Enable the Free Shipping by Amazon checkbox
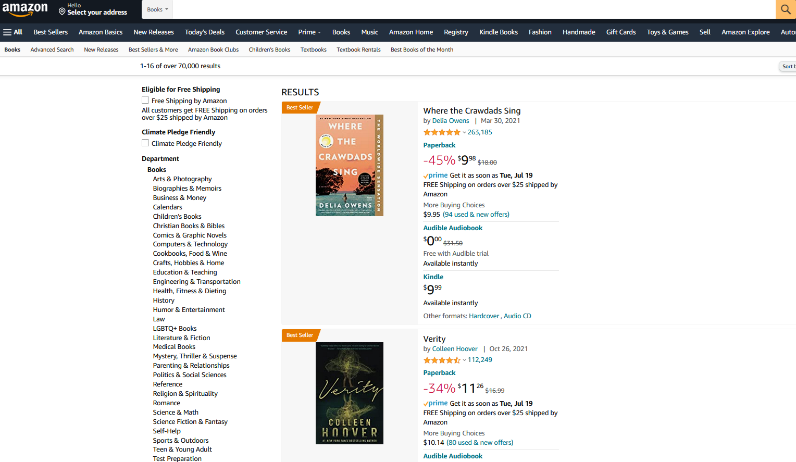The height and width of the screenshot is (462, 796). (145, 99)
